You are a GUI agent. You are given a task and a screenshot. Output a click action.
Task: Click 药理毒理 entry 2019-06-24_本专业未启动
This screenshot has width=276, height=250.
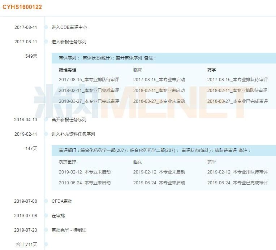[x=85, y=183]
